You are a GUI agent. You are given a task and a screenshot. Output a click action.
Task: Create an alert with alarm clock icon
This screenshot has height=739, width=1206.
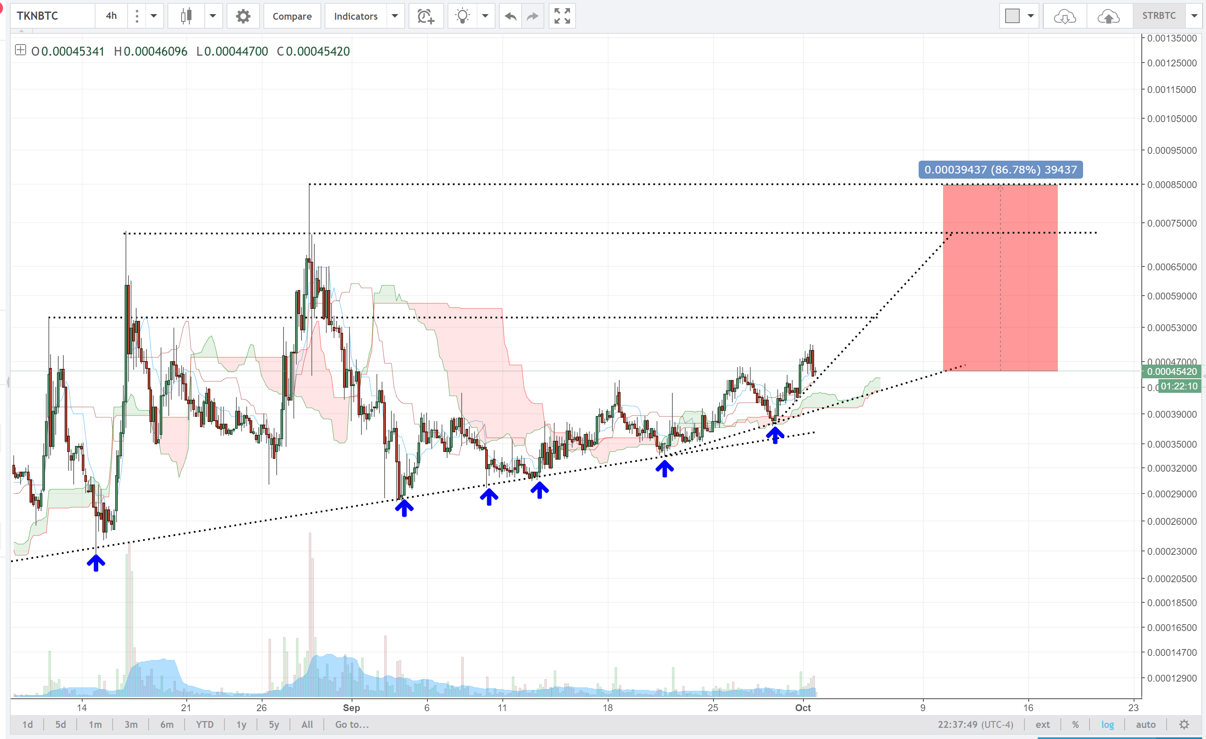tap(426, 16)
